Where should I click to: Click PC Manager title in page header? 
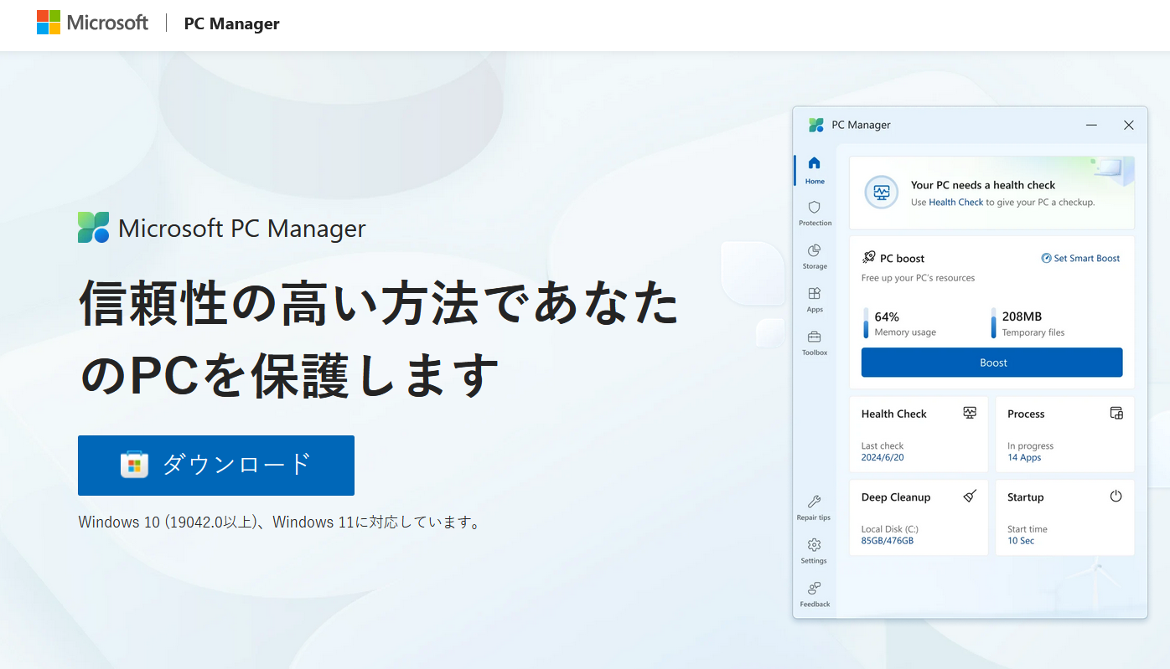tap(232, 23)
